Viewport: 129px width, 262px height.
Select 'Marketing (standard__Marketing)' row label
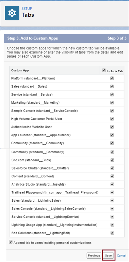coord(35,103)
